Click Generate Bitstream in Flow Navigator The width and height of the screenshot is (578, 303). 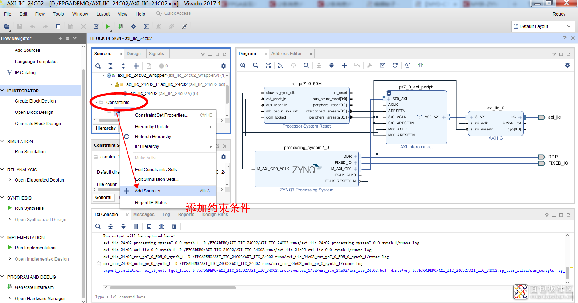pos(34,287)
